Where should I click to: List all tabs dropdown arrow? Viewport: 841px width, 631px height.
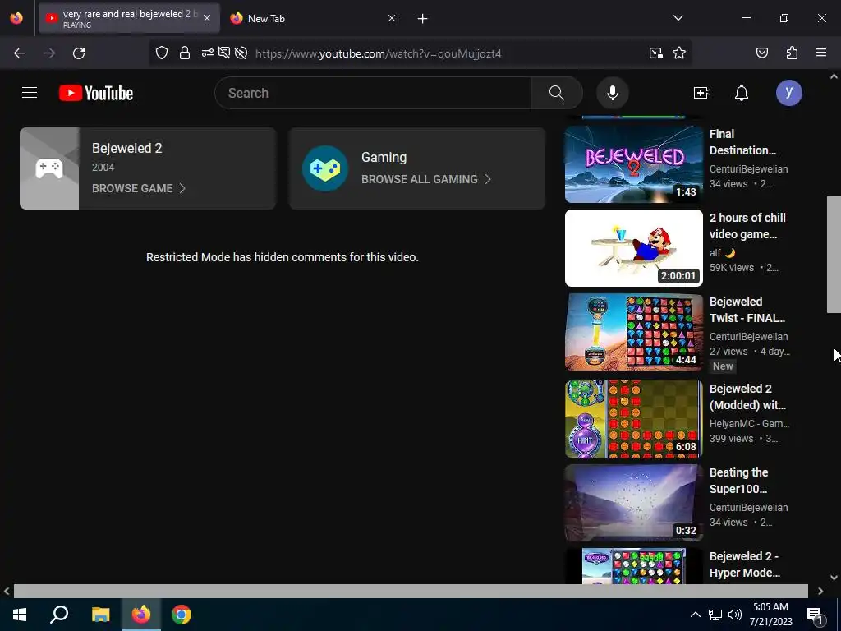click(678, 18)
